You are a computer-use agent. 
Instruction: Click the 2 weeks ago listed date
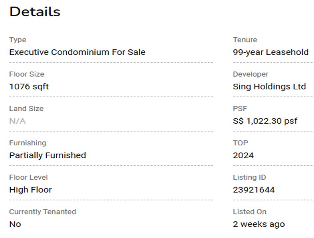(259, 224)
